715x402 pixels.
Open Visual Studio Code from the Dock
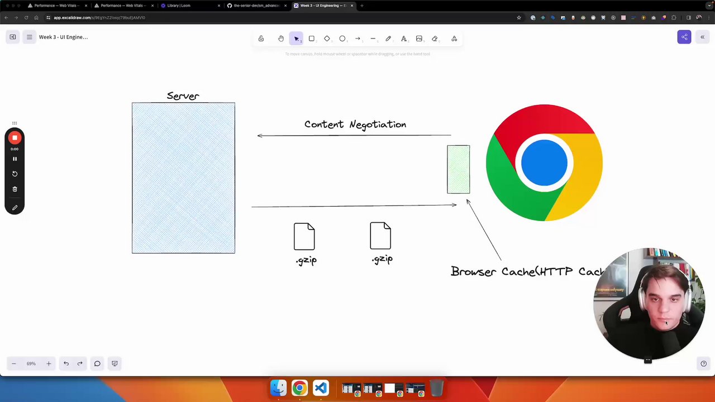[x=321, y=387]
